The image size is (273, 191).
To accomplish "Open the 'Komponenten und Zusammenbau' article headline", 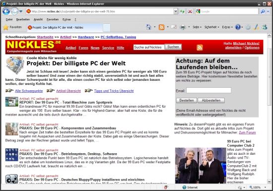I will [x=68, y=128].
